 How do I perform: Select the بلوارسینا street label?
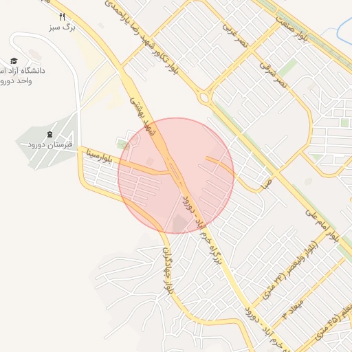[x=99, y=156]
